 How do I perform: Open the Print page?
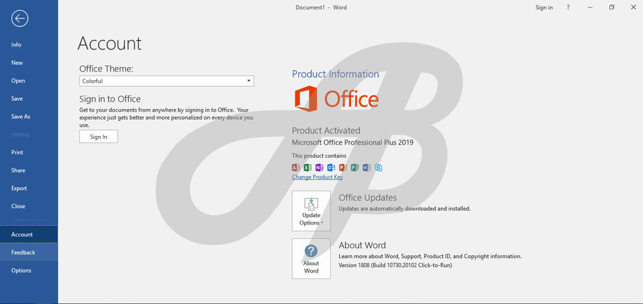tap(29, 152)
